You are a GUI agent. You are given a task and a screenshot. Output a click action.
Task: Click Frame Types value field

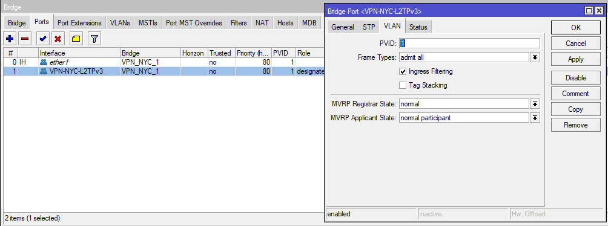(x=464, y=57)
